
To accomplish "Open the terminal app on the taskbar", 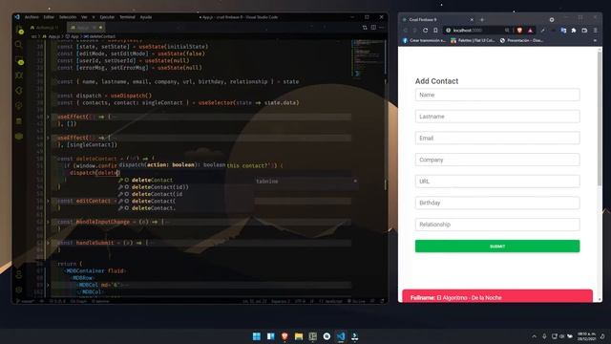I will click(354, 336).
